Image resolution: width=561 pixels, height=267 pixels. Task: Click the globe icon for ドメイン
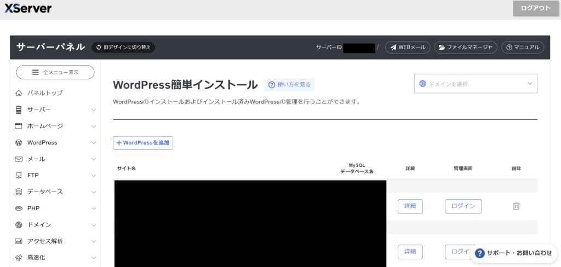click(19, 225)
